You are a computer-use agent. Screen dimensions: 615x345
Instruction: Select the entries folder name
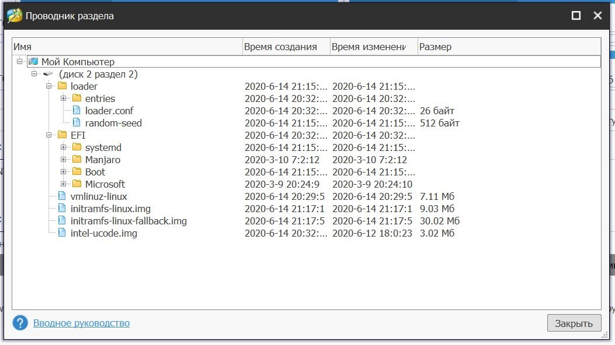coord(100,98)
